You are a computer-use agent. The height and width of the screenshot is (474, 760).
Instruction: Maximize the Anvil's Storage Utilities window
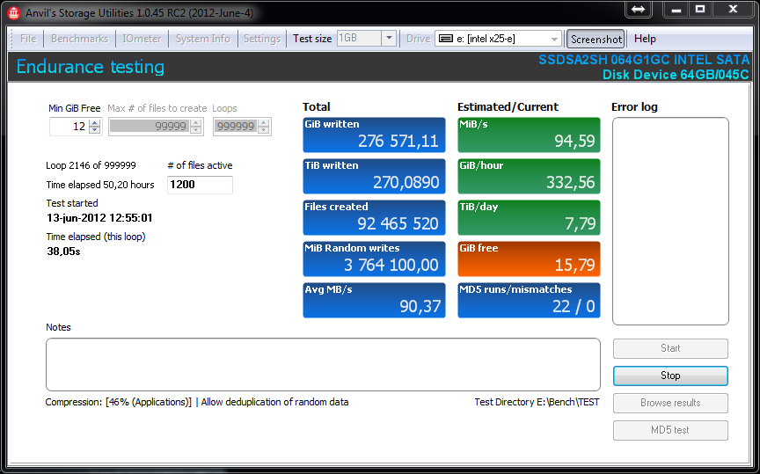(700, 9)
